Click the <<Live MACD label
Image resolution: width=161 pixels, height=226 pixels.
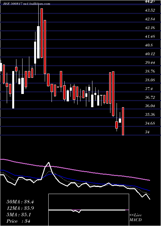(x=136, y=217)
